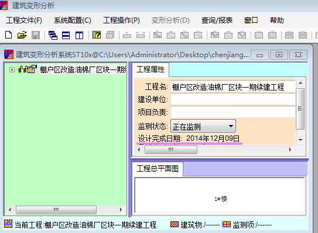Image resolution: width=318 pixels, height=233 pixels.
Task: Open the 窗口 menu
Action: point(251,20)
